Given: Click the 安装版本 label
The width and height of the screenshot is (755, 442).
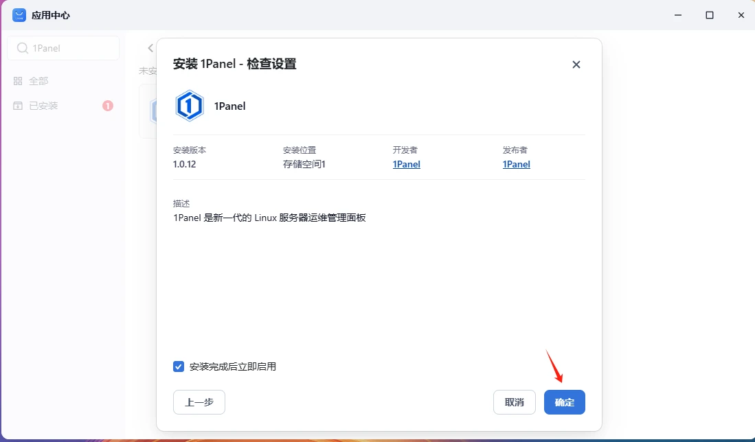Looking at the screenshot, I should pyautogui.click(x=190, y=150).
